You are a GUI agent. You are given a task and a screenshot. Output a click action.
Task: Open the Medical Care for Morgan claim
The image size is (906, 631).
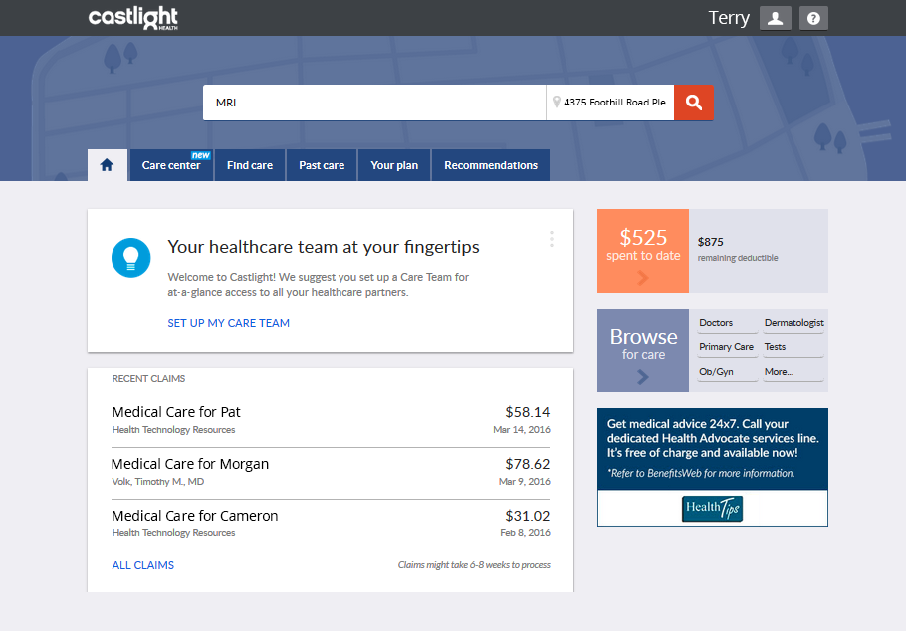(190, 464)
